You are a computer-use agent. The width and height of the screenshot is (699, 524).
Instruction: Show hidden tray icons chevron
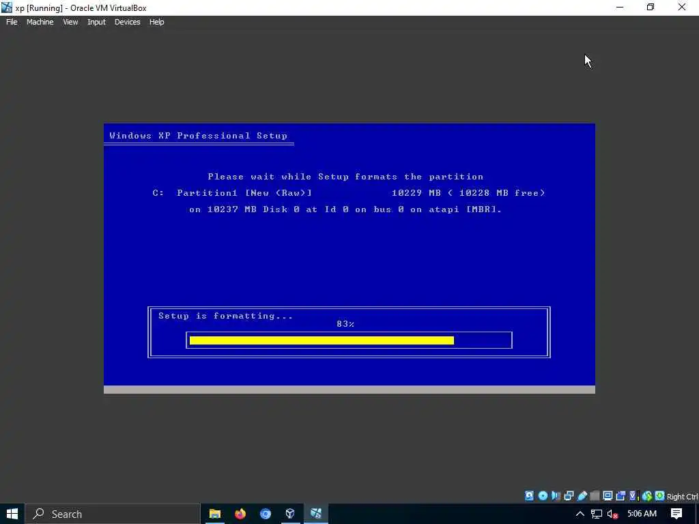click(580, 514)
